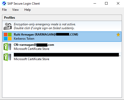Minimize the SAP Secure Login Client window
This screenshot has height=100, width=124.
point(95,3)
